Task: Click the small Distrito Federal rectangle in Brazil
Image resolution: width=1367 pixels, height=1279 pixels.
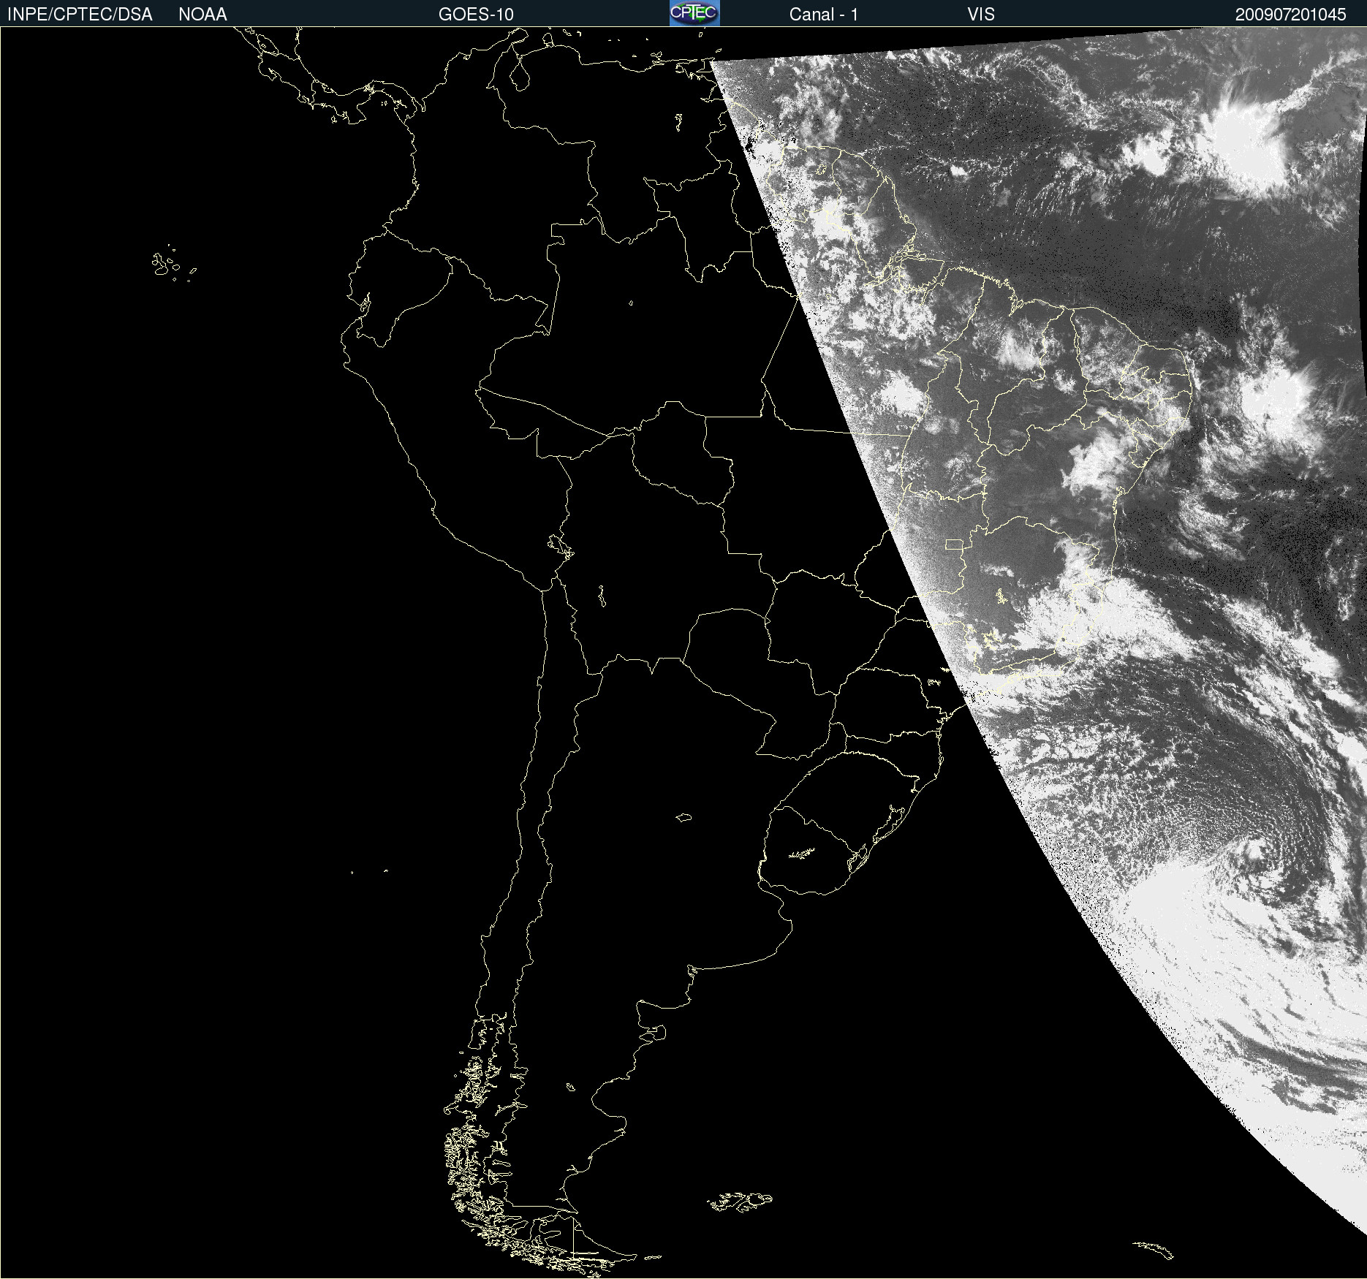Action: coord(955,544)
